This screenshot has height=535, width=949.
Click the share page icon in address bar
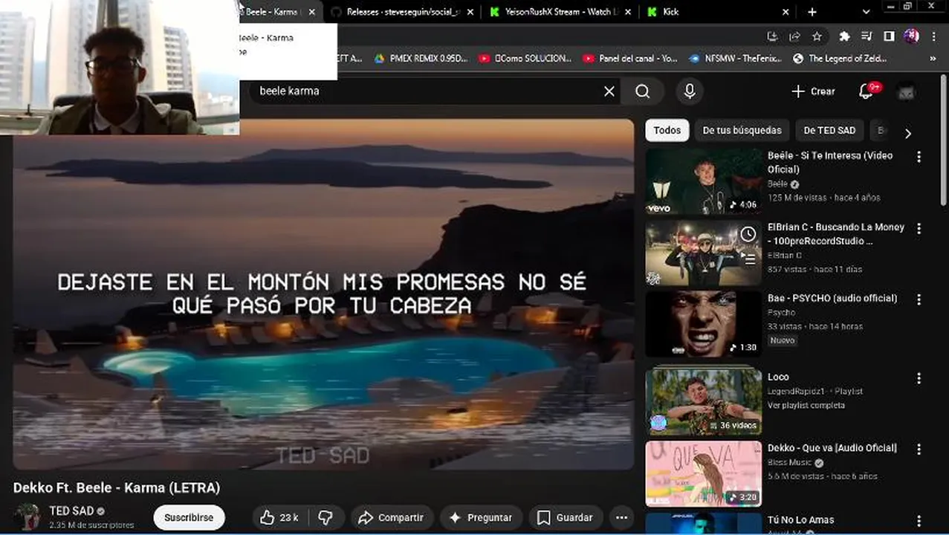(794, 36)
